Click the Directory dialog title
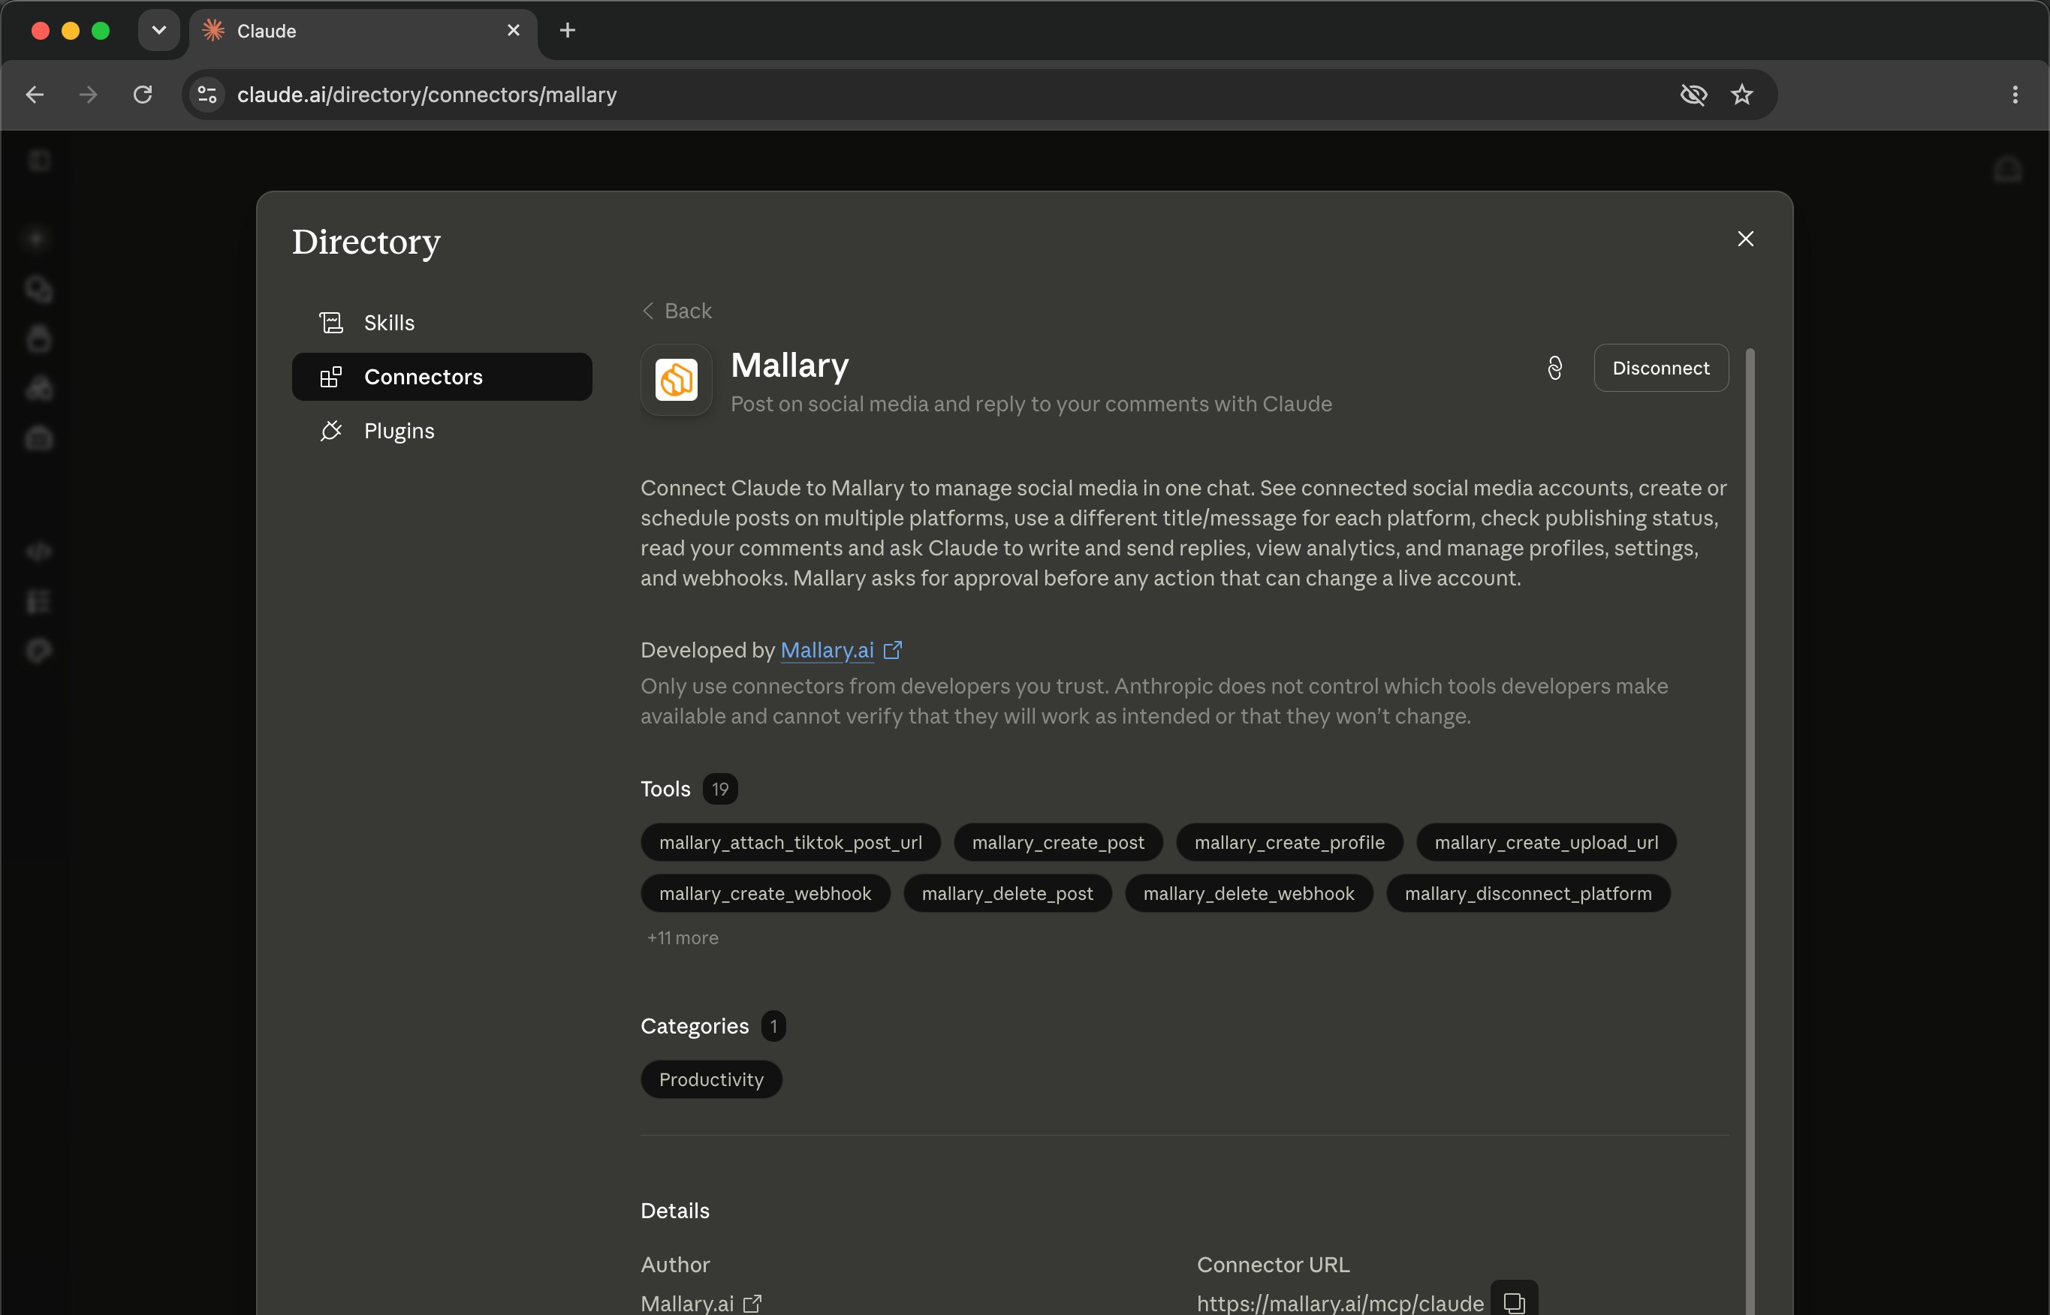Screen dimensions: 2050x1315 pos(366,242)
